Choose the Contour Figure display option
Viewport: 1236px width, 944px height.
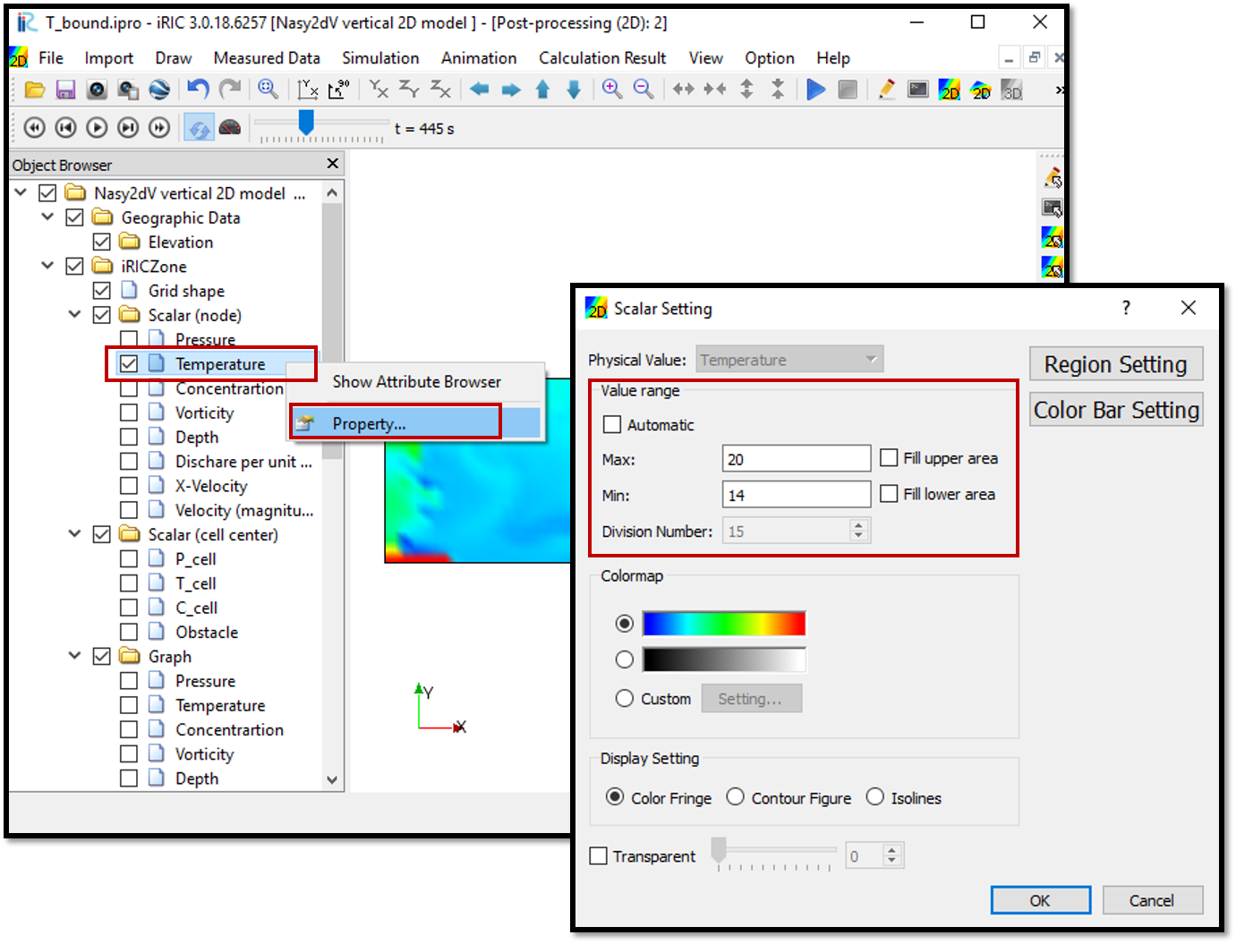click(735, 796)
